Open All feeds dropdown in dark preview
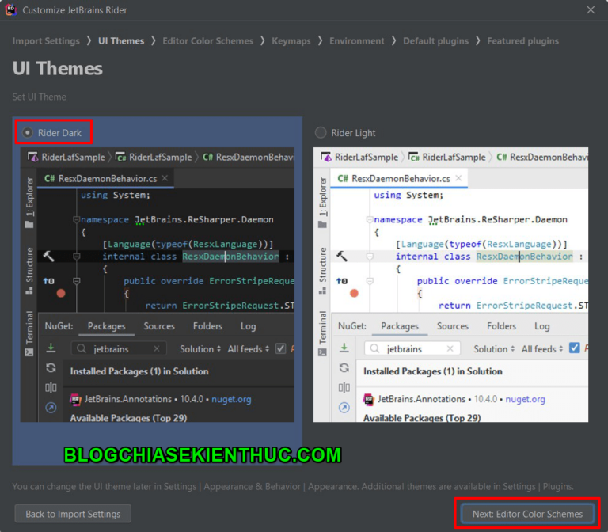The image size is (608, 532). [x=248, y=349]
